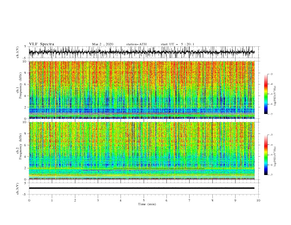Click the "6" frequency tick of ch.2 spectrogram
Screen dimensions: 291x225
(26, 145)
